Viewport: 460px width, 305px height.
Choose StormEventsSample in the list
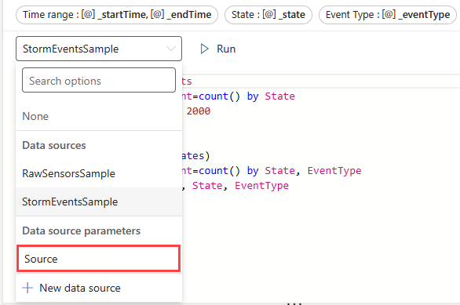click(99, 202)
